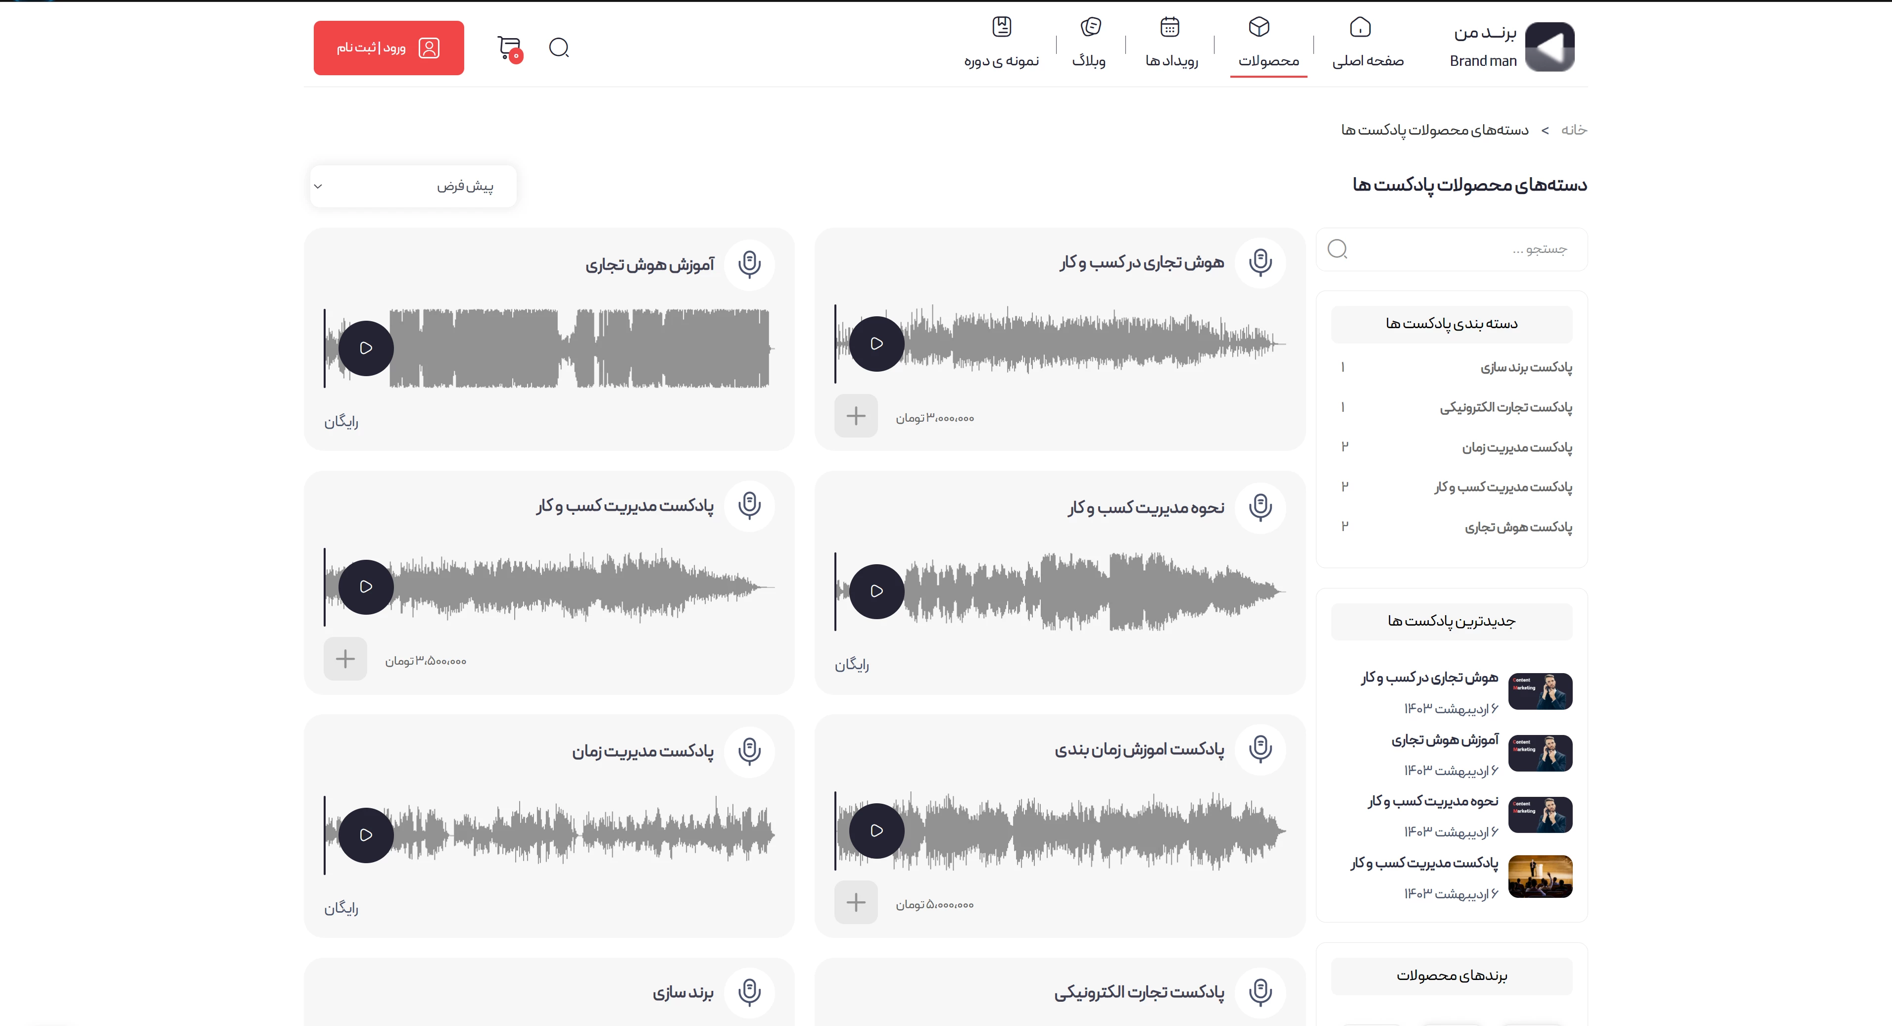
Task: Click the Brand man logo image
Action: [1549, 47]
